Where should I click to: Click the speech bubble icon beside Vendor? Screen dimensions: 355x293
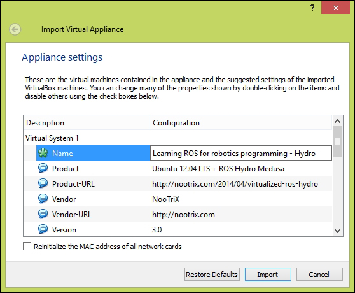click(43, 199)
